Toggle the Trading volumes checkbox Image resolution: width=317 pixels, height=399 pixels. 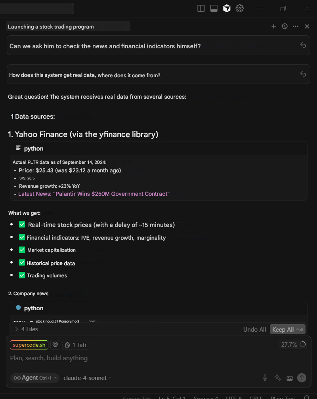tap(22, 275)
